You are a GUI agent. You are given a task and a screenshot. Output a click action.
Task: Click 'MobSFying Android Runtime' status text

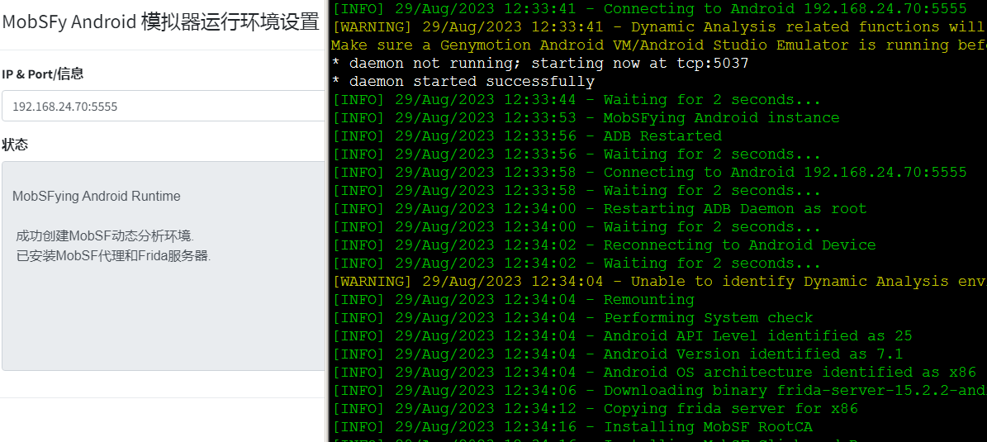97,197
